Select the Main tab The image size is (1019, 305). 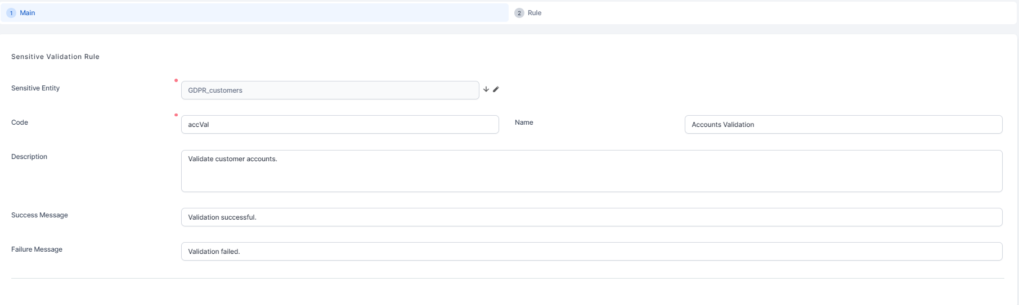coord(27,13)
